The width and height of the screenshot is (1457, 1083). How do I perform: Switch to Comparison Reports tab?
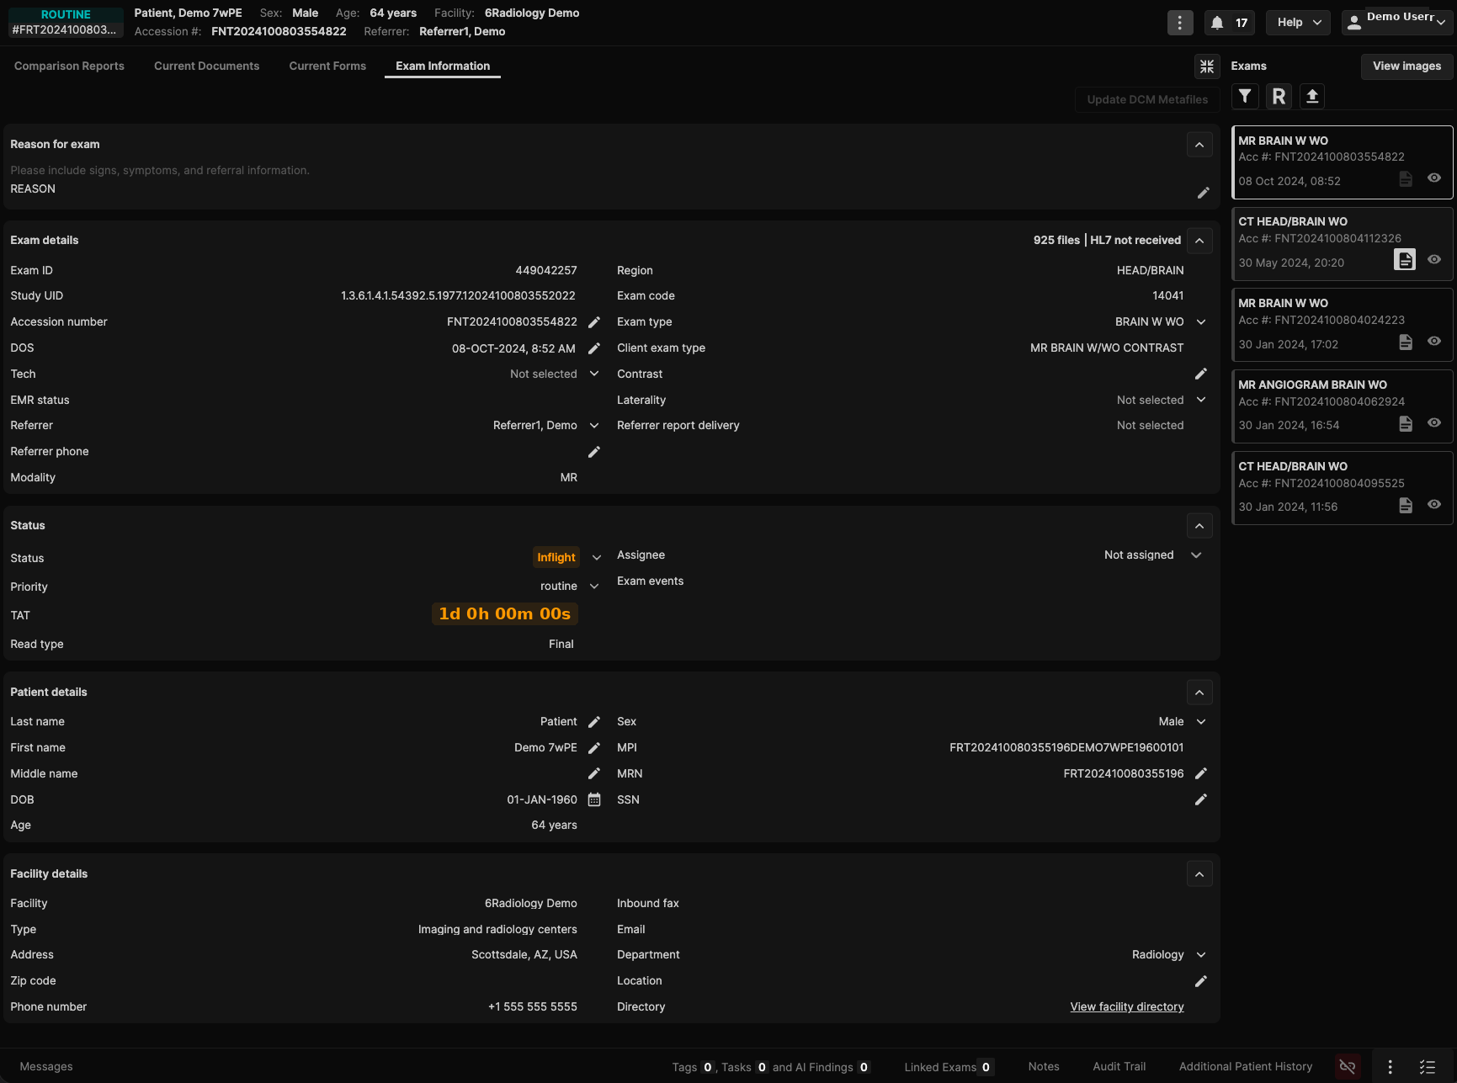[69, 66]
